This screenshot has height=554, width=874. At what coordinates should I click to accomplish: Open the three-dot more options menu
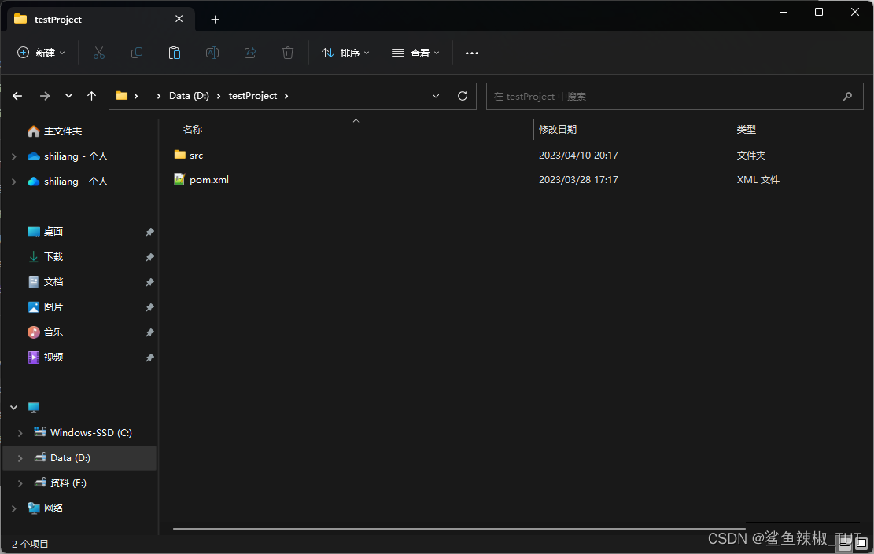click(471, 53)
